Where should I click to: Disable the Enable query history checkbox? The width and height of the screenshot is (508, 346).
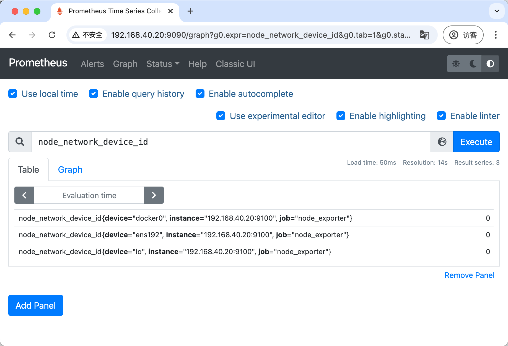tap(94, 94)
